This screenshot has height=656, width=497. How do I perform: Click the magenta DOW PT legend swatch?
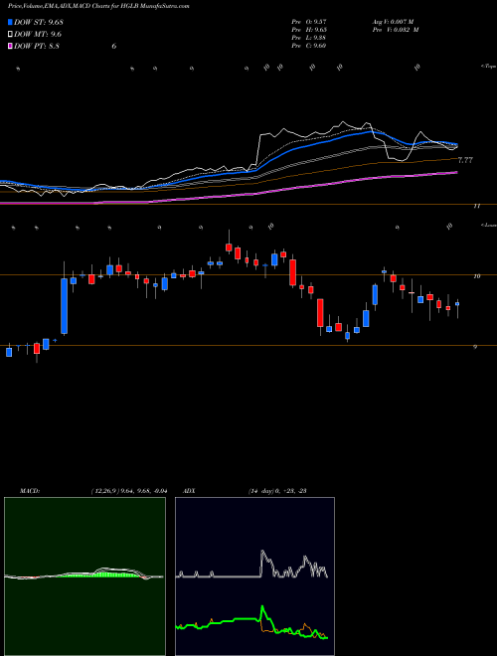10,46
